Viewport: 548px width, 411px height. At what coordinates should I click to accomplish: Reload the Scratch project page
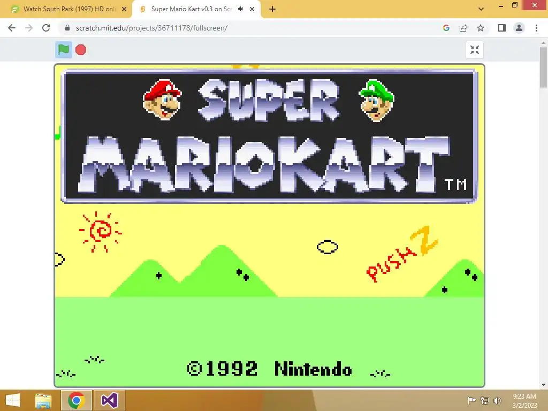(x=46, y=28)
